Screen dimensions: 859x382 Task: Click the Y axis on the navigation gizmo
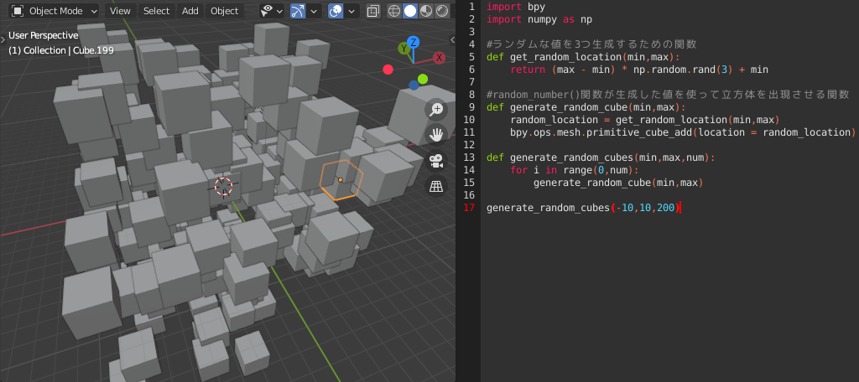(x=403, y=49)
